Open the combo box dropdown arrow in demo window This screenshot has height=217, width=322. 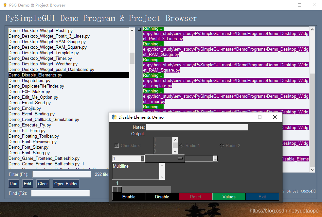(215, 159)
